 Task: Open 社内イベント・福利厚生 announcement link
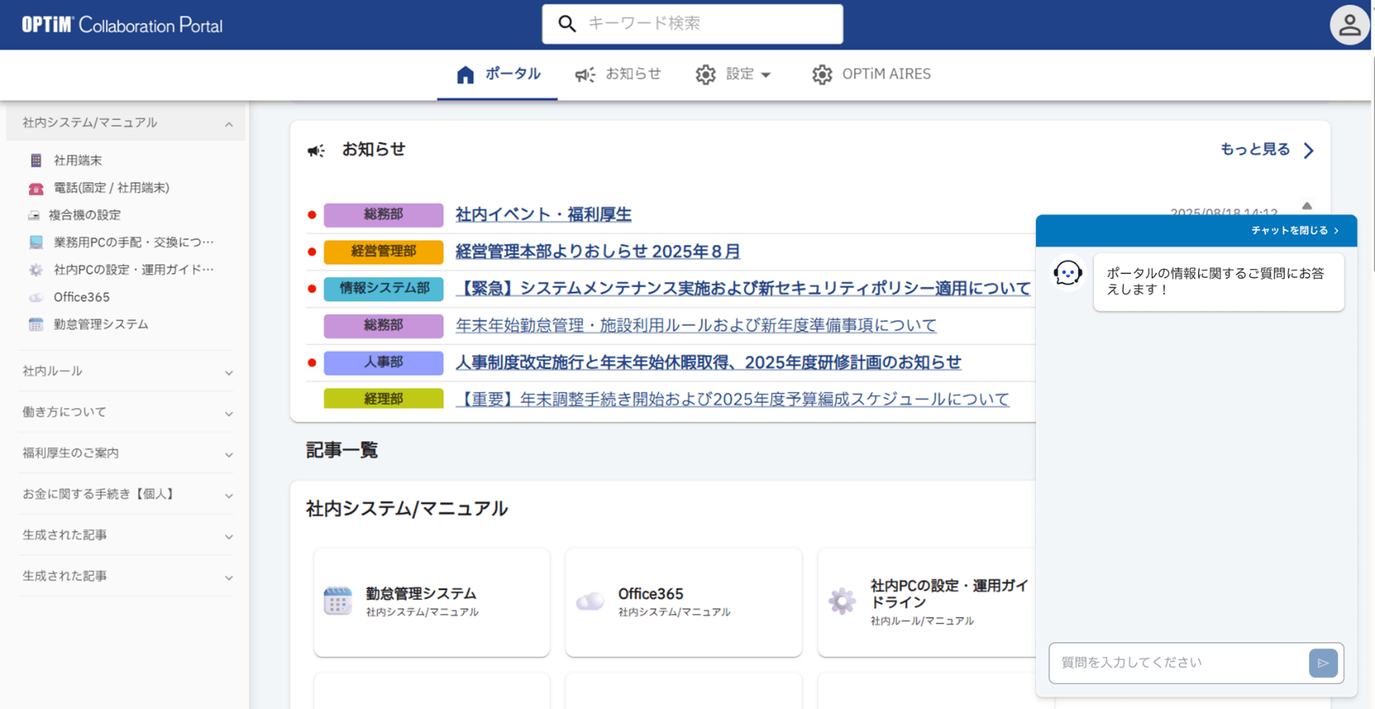click(x=543, y=214)
